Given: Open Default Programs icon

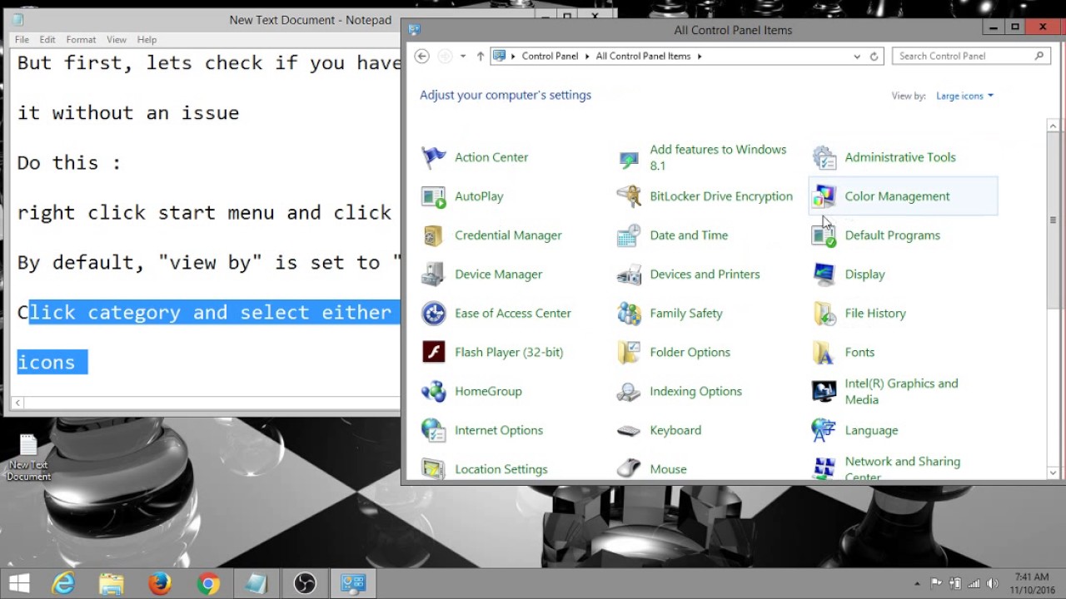Looking at the screenshot, I should point(824,235).
